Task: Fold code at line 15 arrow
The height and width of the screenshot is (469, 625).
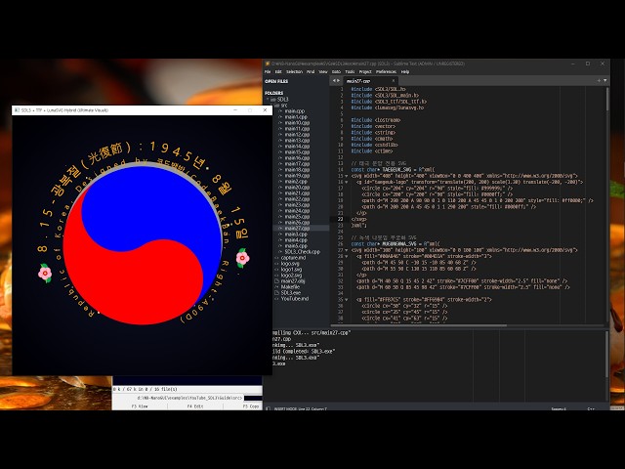Action: (x=346, y=176)
